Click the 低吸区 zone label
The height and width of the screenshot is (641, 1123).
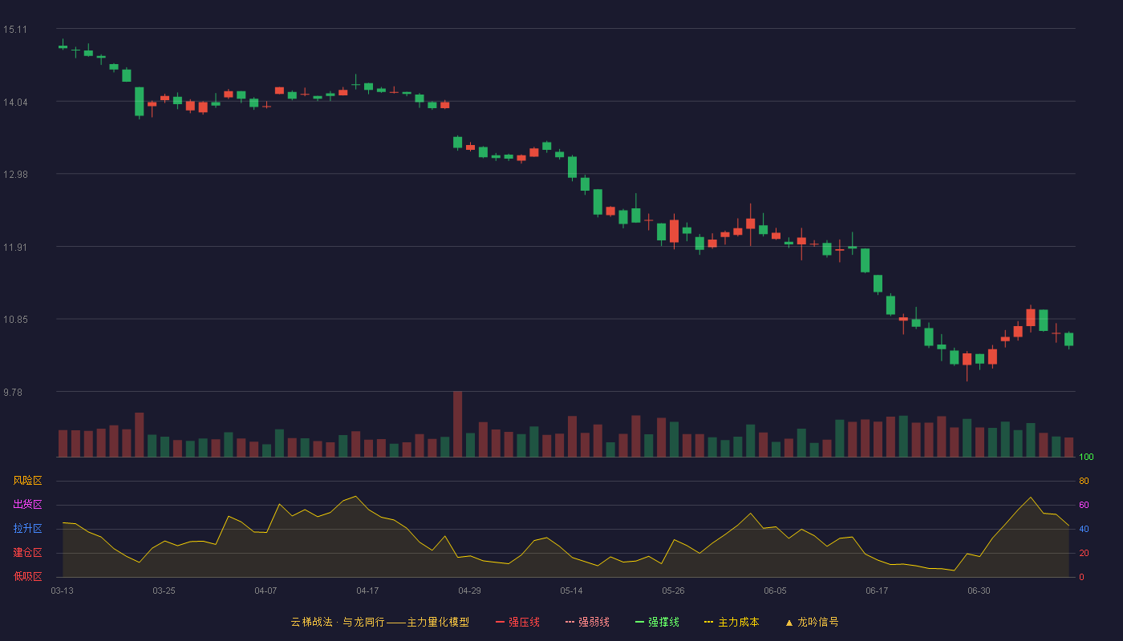27,576
